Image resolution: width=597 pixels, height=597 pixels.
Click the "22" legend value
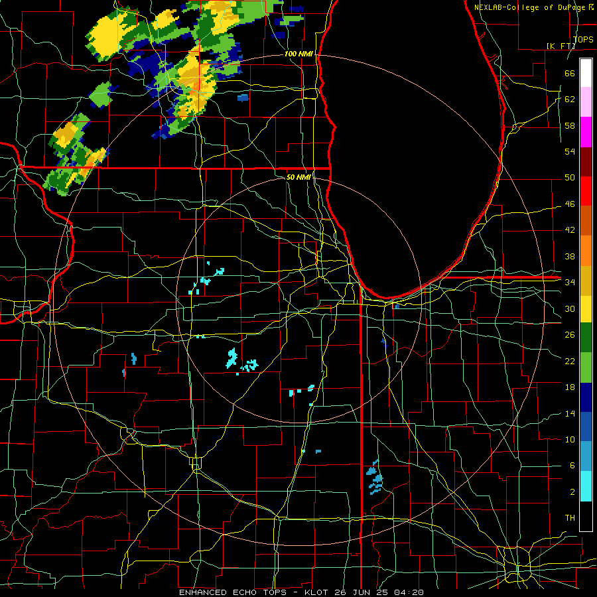pos(570,361)
